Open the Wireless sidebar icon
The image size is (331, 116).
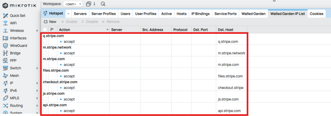pos(5,31)
